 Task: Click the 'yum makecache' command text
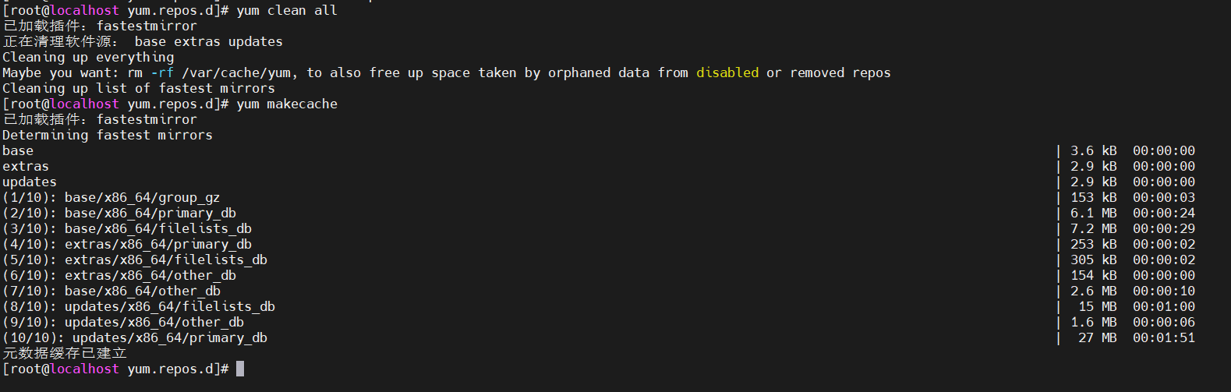pyautogui.click(x=287, y=104)
